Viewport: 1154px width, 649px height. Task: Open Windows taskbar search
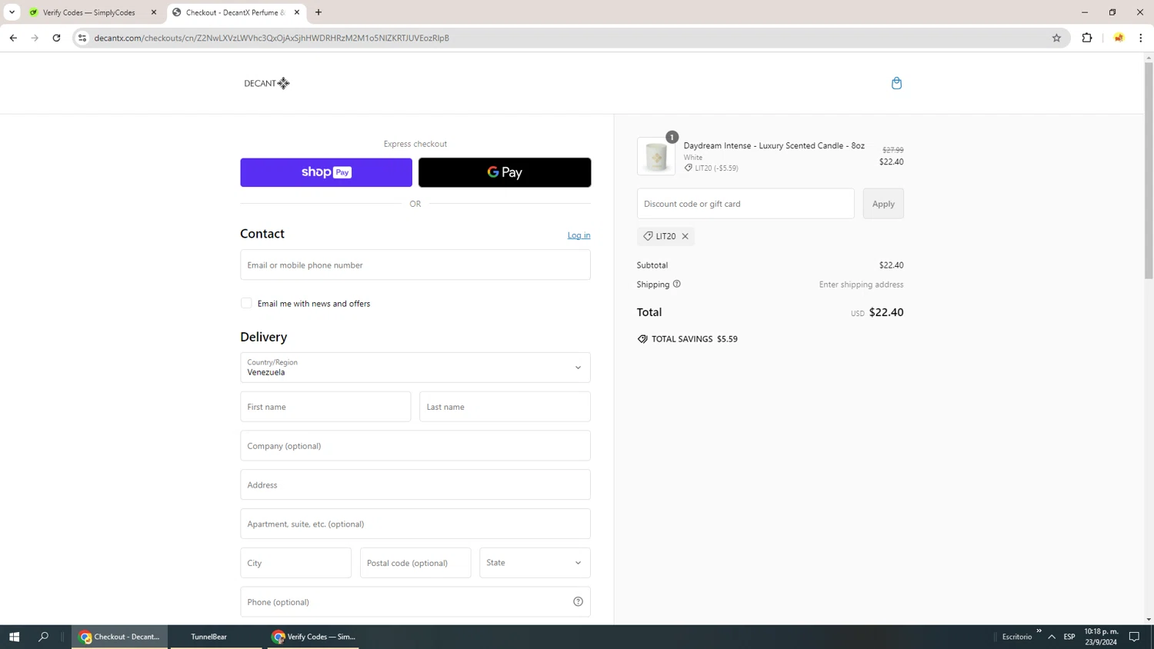tap(43, 637)
